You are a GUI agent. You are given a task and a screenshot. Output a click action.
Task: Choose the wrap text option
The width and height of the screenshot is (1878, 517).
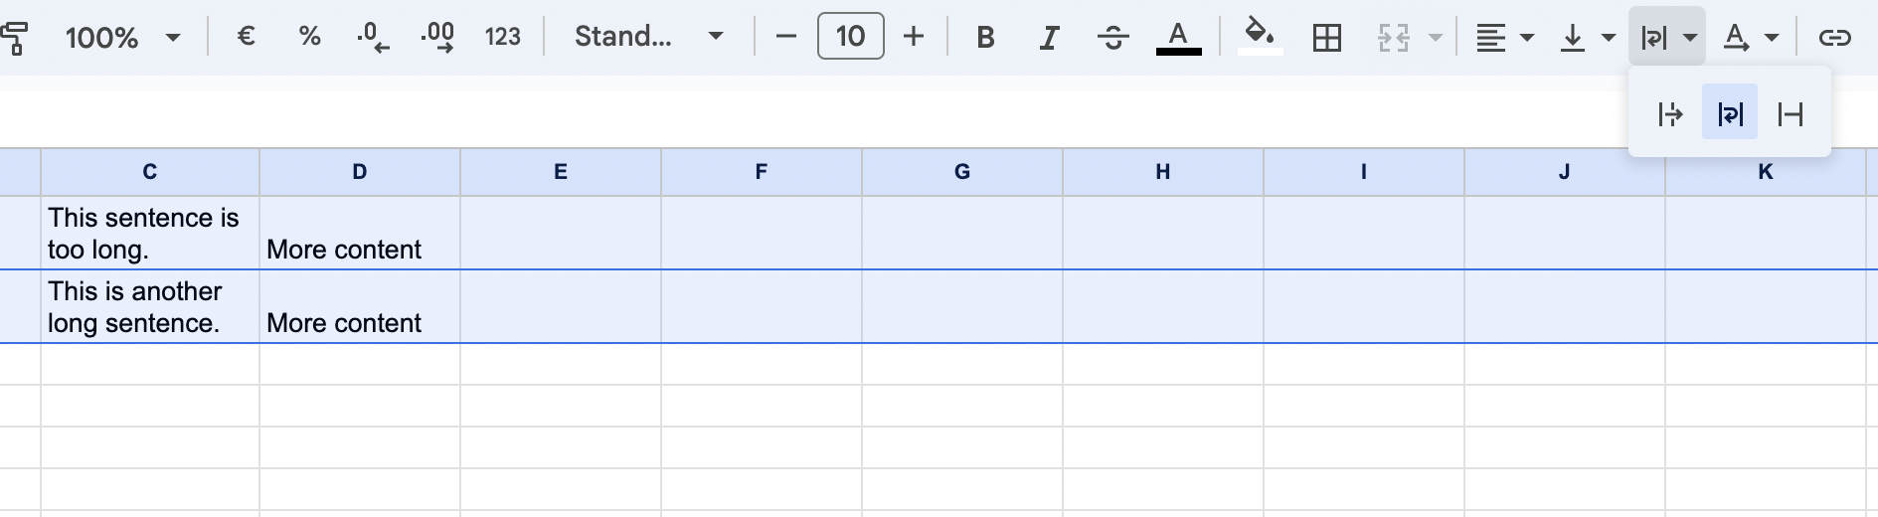pyautogui.click(x=1730, y=114)
